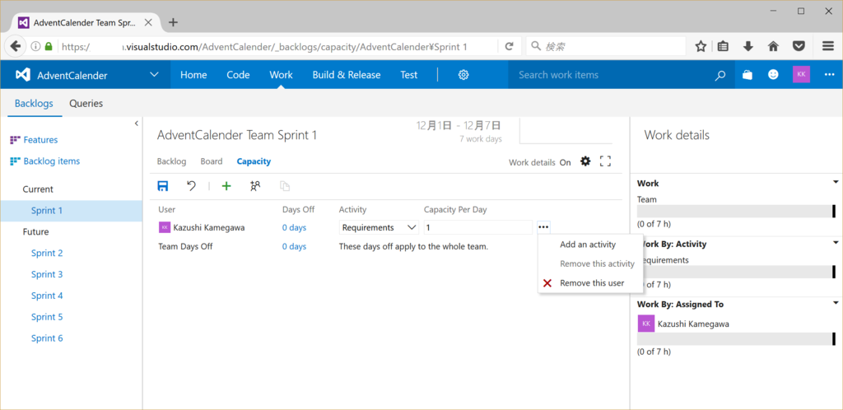Open Sprint 2 in sidebar
843x410 pixels.
47,253
